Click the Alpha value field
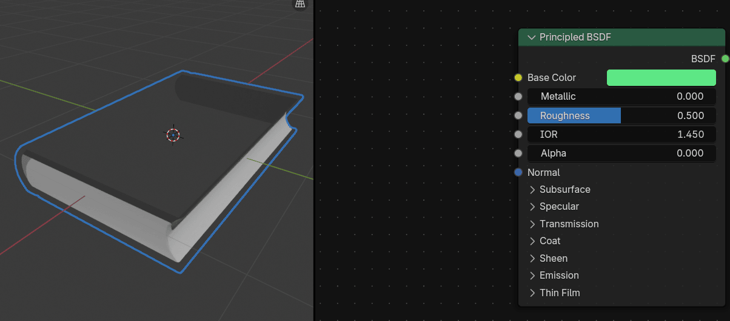730x321 pixels. click(621, 153)
